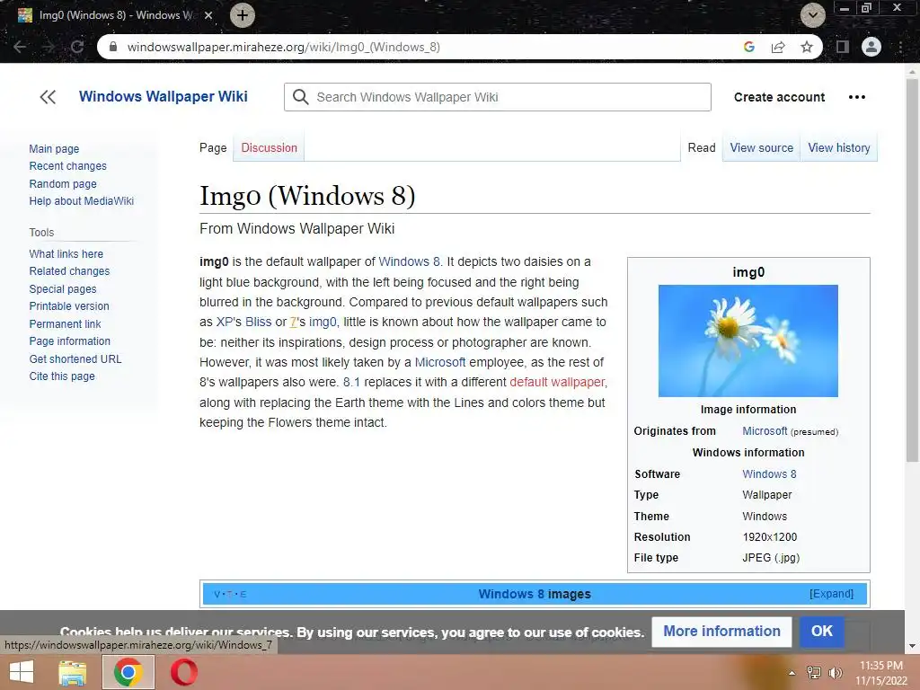Image resolution: width=920 pixels, height=690 pixels.
Task: Click the daisies img0 infobox thumbnail
Action: [x=748, y=341]
